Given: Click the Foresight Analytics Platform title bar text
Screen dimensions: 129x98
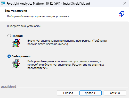Looking at the screenshot, I should (48, 4).
